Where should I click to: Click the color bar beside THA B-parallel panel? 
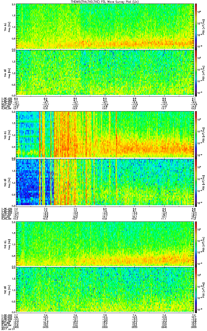(x=196, y=73)
